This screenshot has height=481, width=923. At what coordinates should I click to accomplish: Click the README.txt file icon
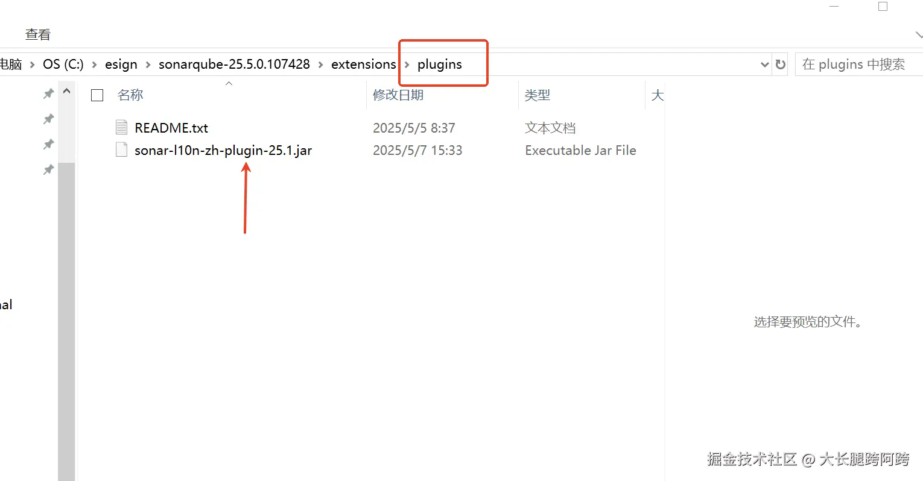point(121,127)
